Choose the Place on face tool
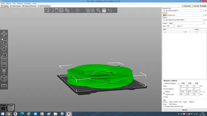 pos(4,56)
